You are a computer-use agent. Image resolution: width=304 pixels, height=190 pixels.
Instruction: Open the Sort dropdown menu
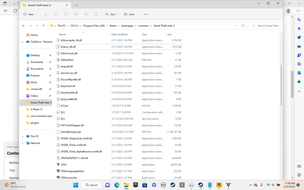click(x=112, y=14)
